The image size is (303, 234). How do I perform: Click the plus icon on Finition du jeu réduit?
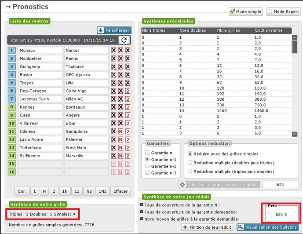click(x=186, y=227)
